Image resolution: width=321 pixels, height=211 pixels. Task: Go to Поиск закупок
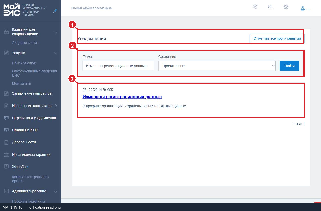[x=24, y=63]
